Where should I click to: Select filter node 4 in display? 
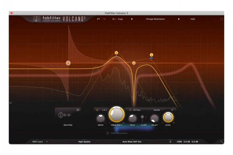point(68,63)
